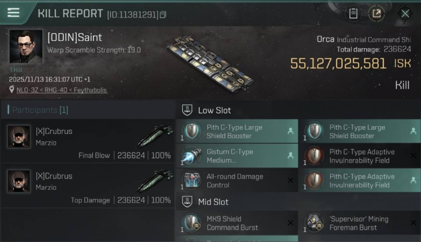Expand the Low Slot section

click(x=214, y=110)
